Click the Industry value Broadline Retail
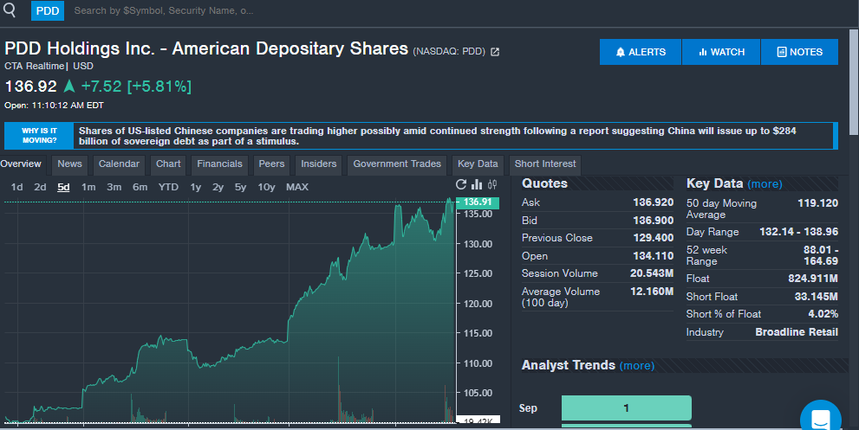The width and height of the screenshot is (859, 430). click(797, 332)
